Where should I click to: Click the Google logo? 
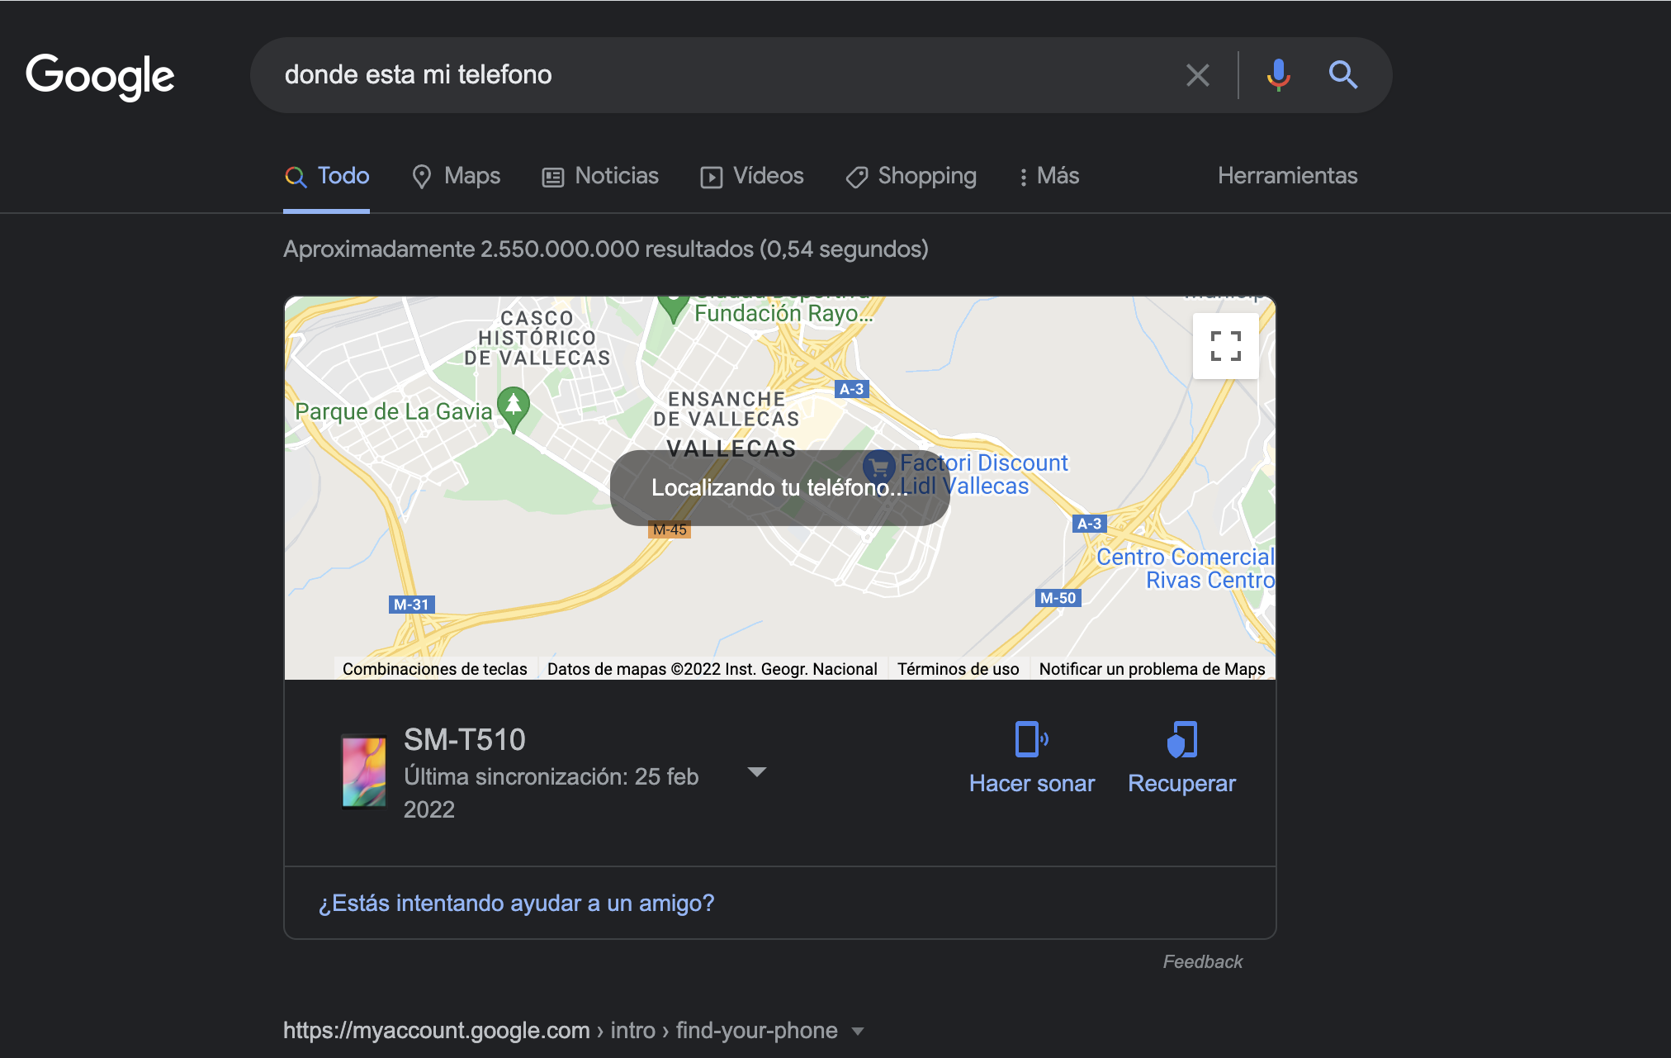click(x=100, y=76)
